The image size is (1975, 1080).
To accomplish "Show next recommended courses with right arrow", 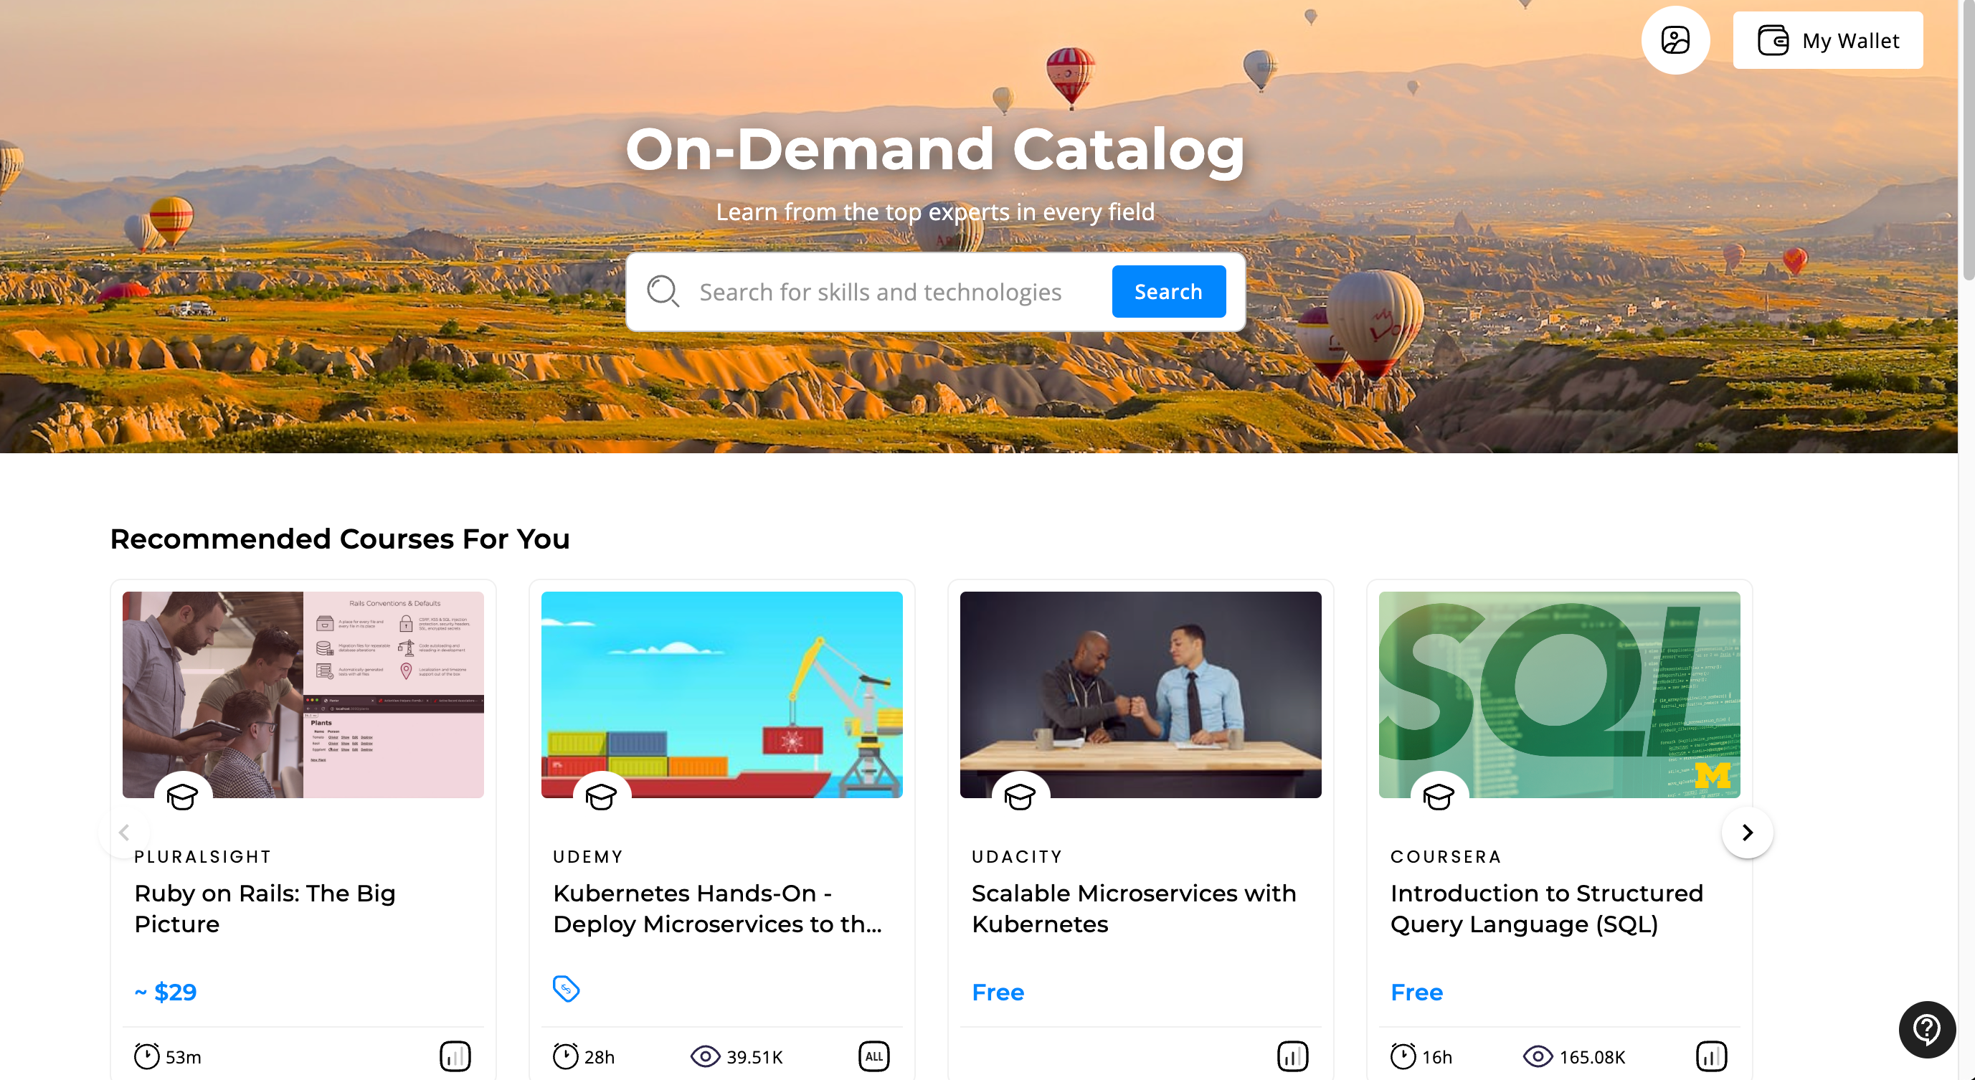I will click(1747, 833).
